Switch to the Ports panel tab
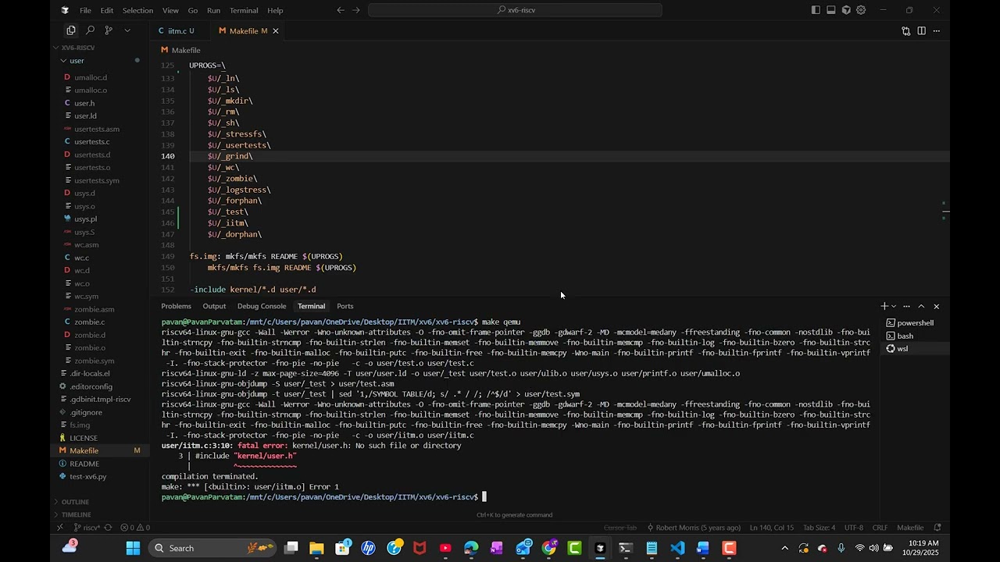The height and width of the screenshot is (562, 1000). point(345,306)
